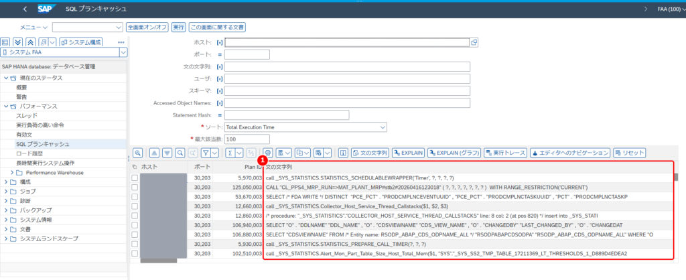Select checkbox for Plan ID 102,510,003 row
Viewport: 686px width, 280px height.
click(x=135, y=254)
